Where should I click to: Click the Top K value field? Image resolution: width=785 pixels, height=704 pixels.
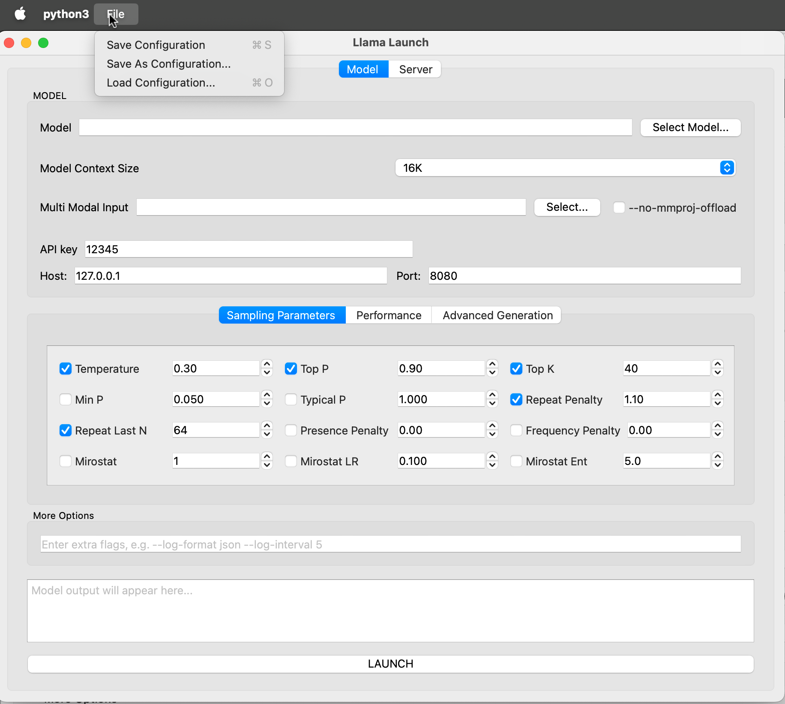pos(667,368)
